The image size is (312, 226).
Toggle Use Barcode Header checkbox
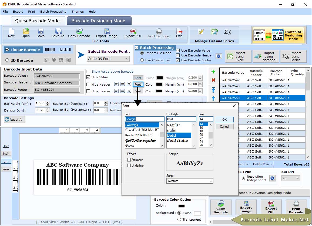coord(178,55)
